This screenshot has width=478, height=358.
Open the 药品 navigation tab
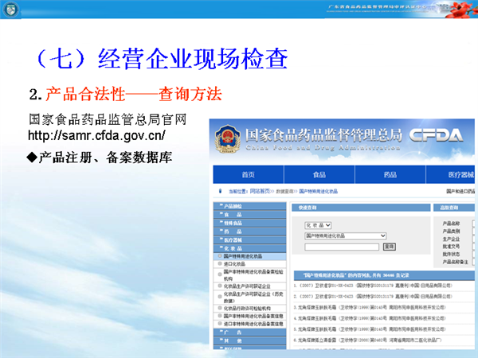(390, 175)
